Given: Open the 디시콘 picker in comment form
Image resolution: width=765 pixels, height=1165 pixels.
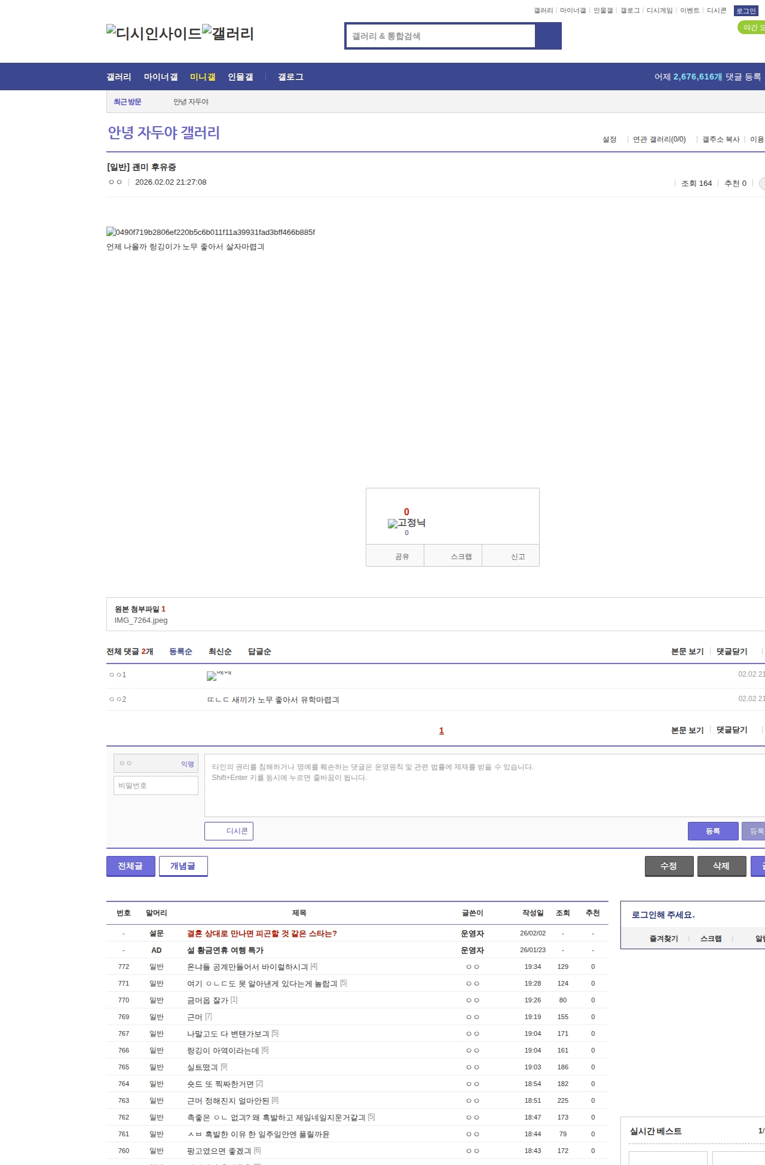Looking at the screenshot, I should click(229, 831).
